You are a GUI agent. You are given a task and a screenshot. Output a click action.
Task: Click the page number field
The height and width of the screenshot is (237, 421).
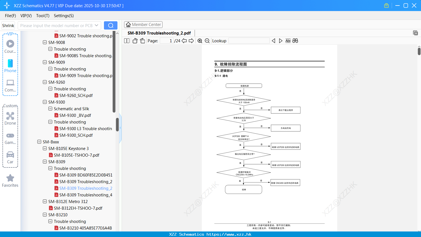click(x=167, y=41)
